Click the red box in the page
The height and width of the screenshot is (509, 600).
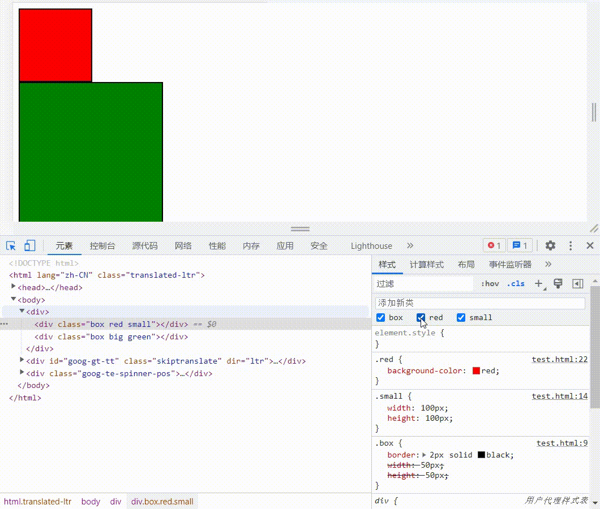[55, 45]
